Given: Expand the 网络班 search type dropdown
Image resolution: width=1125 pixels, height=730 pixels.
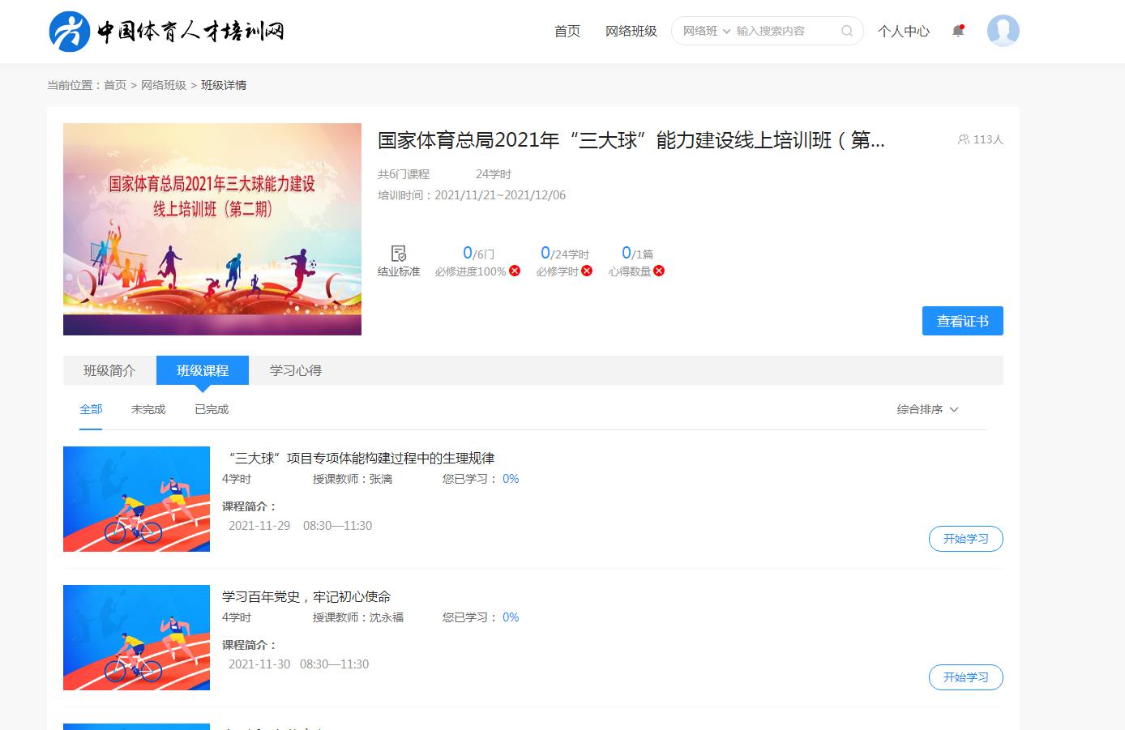Looking at the screenshot, I should pyautogui.click(x=706, y=32).
